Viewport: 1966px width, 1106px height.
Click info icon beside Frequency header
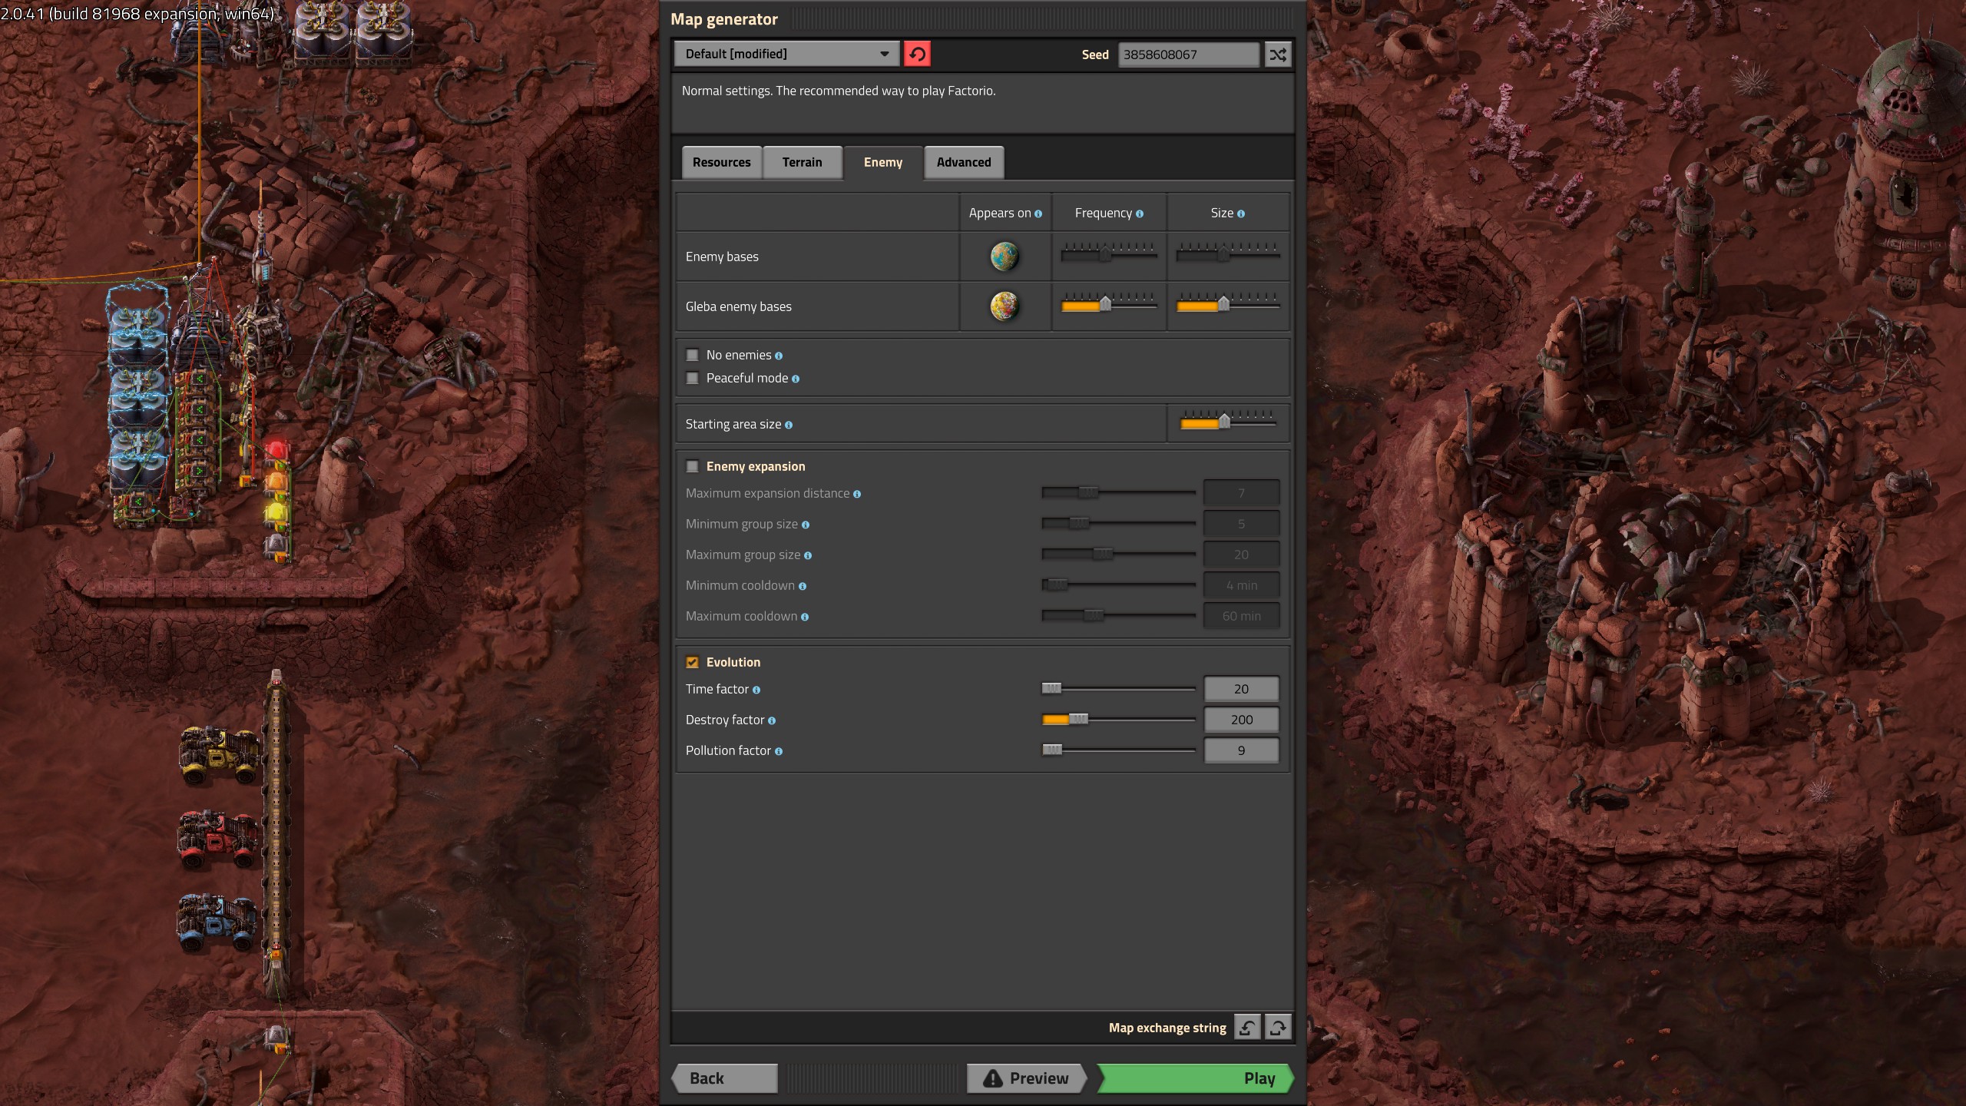(1140, 214)
